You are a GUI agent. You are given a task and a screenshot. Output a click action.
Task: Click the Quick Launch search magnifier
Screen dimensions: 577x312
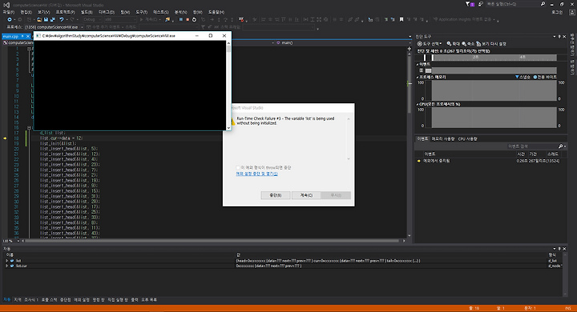[543, 4]
